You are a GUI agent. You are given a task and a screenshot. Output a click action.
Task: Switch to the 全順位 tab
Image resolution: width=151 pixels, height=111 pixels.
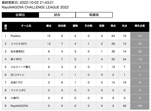[x=20, y=15]
